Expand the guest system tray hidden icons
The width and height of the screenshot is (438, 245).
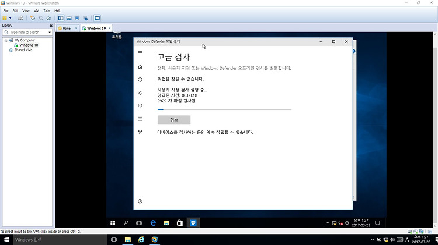coord(328,223)
